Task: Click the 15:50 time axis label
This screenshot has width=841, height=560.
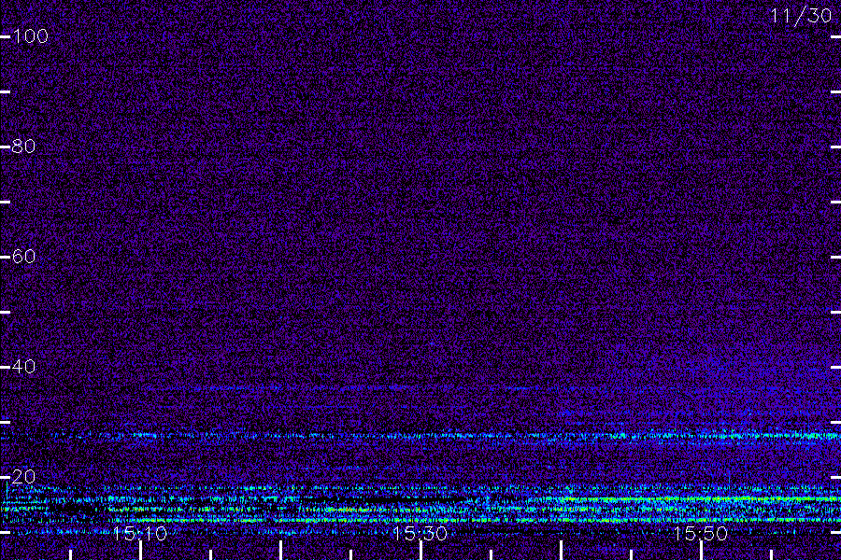Action: tap(701, 534)
